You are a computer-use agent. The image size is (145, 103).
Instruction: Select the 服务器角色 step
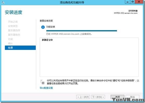pyautogui.click(x=14, y=35)
